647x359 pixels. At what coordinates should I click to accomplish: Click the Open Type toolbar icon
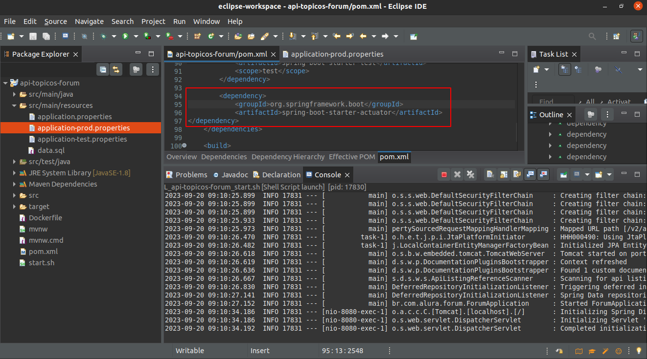238,36
